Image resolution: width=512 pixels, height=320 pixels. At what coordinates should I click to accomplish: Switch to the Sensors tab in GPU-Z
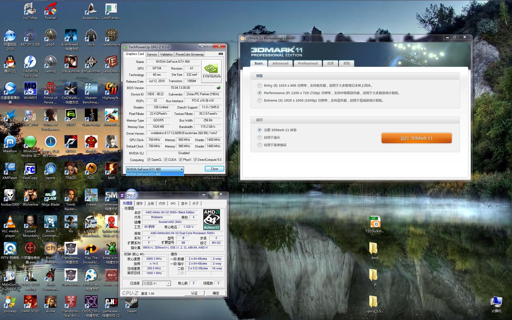152,54
